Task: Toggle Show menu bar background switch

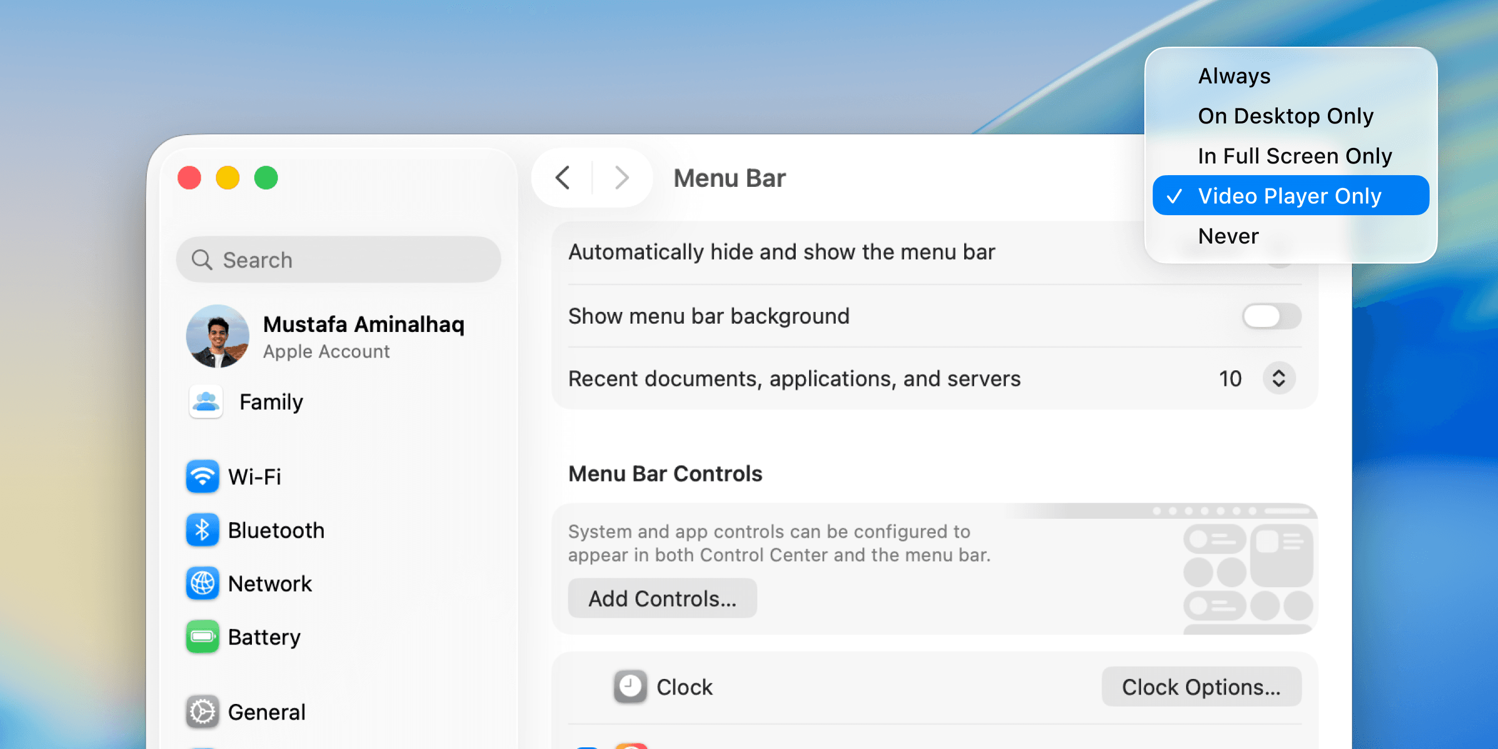Action: 1271,316
